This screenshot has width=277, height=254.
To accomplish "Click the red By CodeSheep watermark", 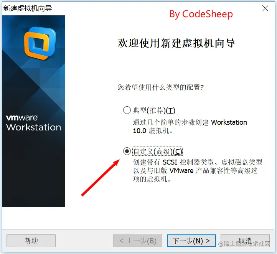I will (x=201, y=14).
